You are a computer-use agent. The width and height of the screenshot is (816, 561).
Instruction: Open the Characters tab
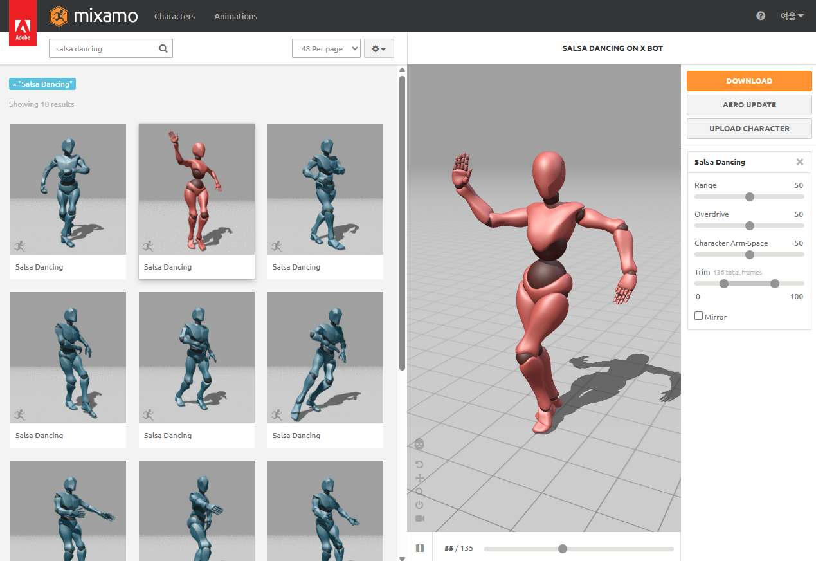pos(174,16)
